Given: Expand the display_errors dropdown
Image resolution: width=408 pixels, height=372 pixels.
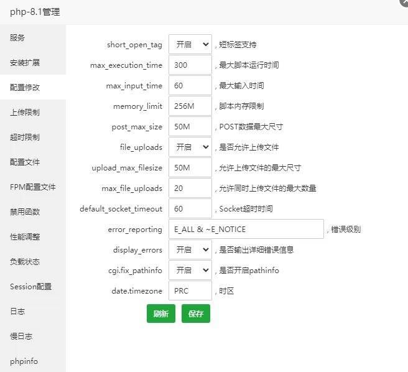Looking at the screenshot, I should point(190,249).
